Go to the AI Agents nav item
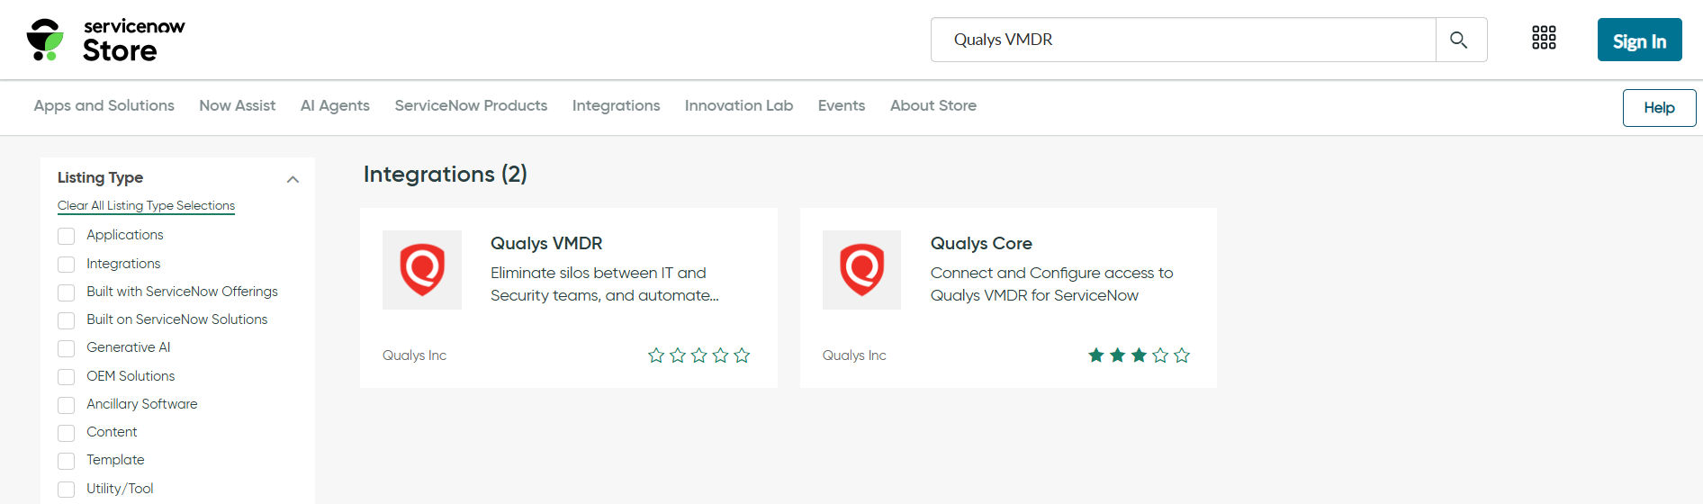This screenshot has width=1703, height=504. click(x=335, y=105)
